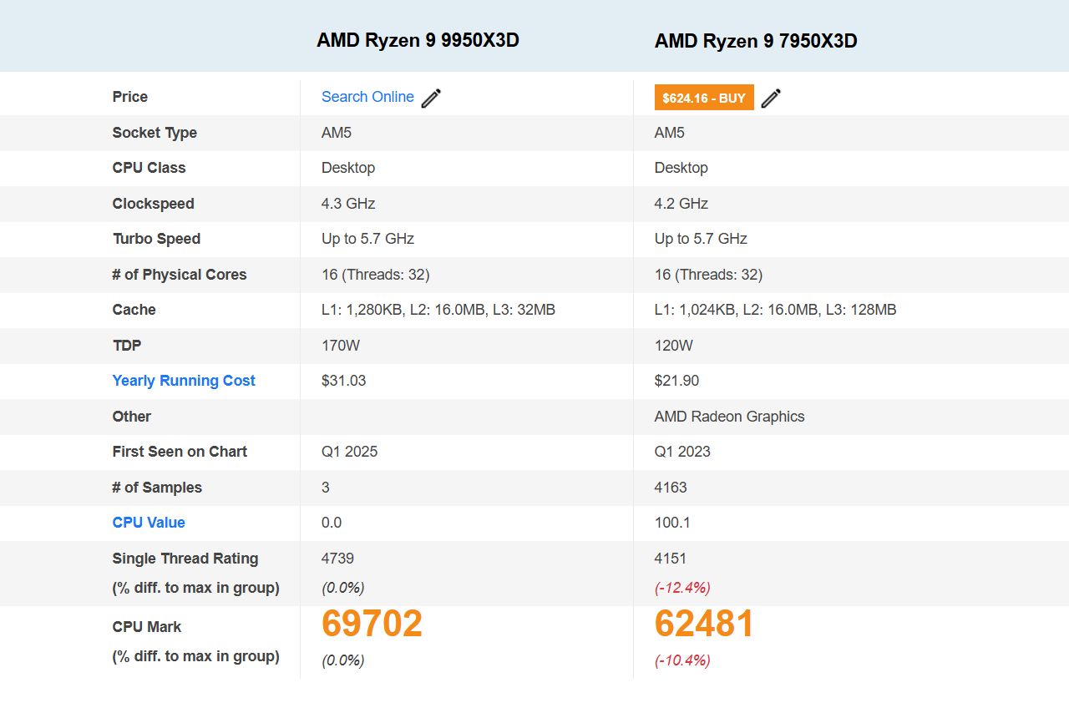Click the # of Physical Cores label
Viewport: 1069px width, 713px height.
tap(180, 275)
